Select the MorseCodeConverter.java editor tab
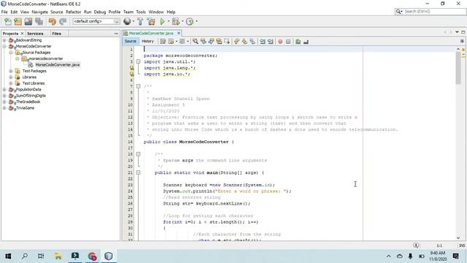 click(151, 33)
